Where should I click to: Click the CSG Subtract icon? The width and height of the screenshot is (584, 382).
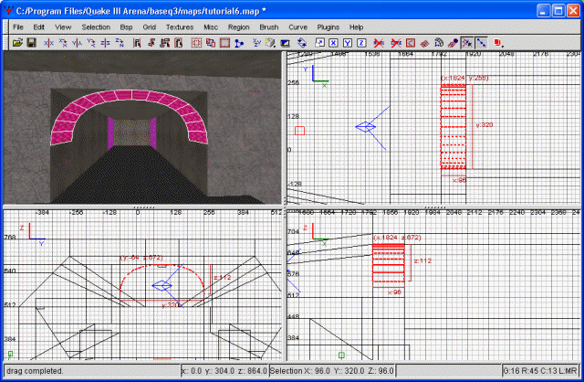[196, 43]
